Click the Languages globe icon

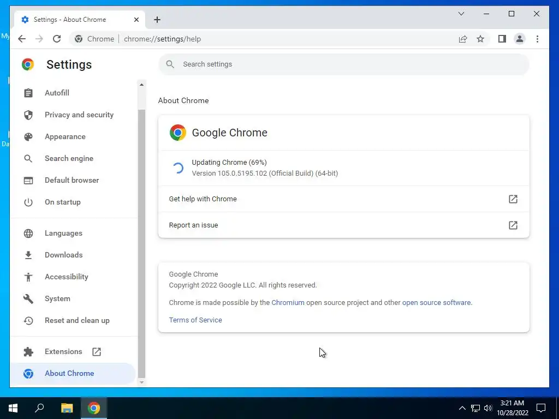[28, 234]
